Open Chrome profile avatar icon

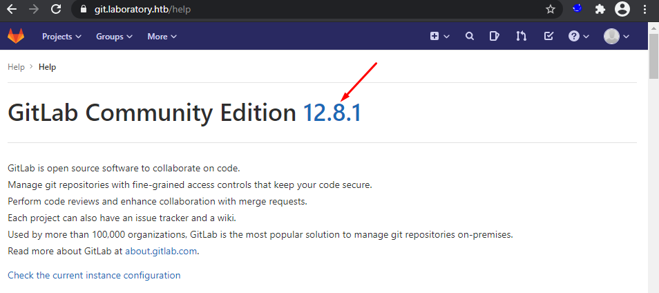622,9
